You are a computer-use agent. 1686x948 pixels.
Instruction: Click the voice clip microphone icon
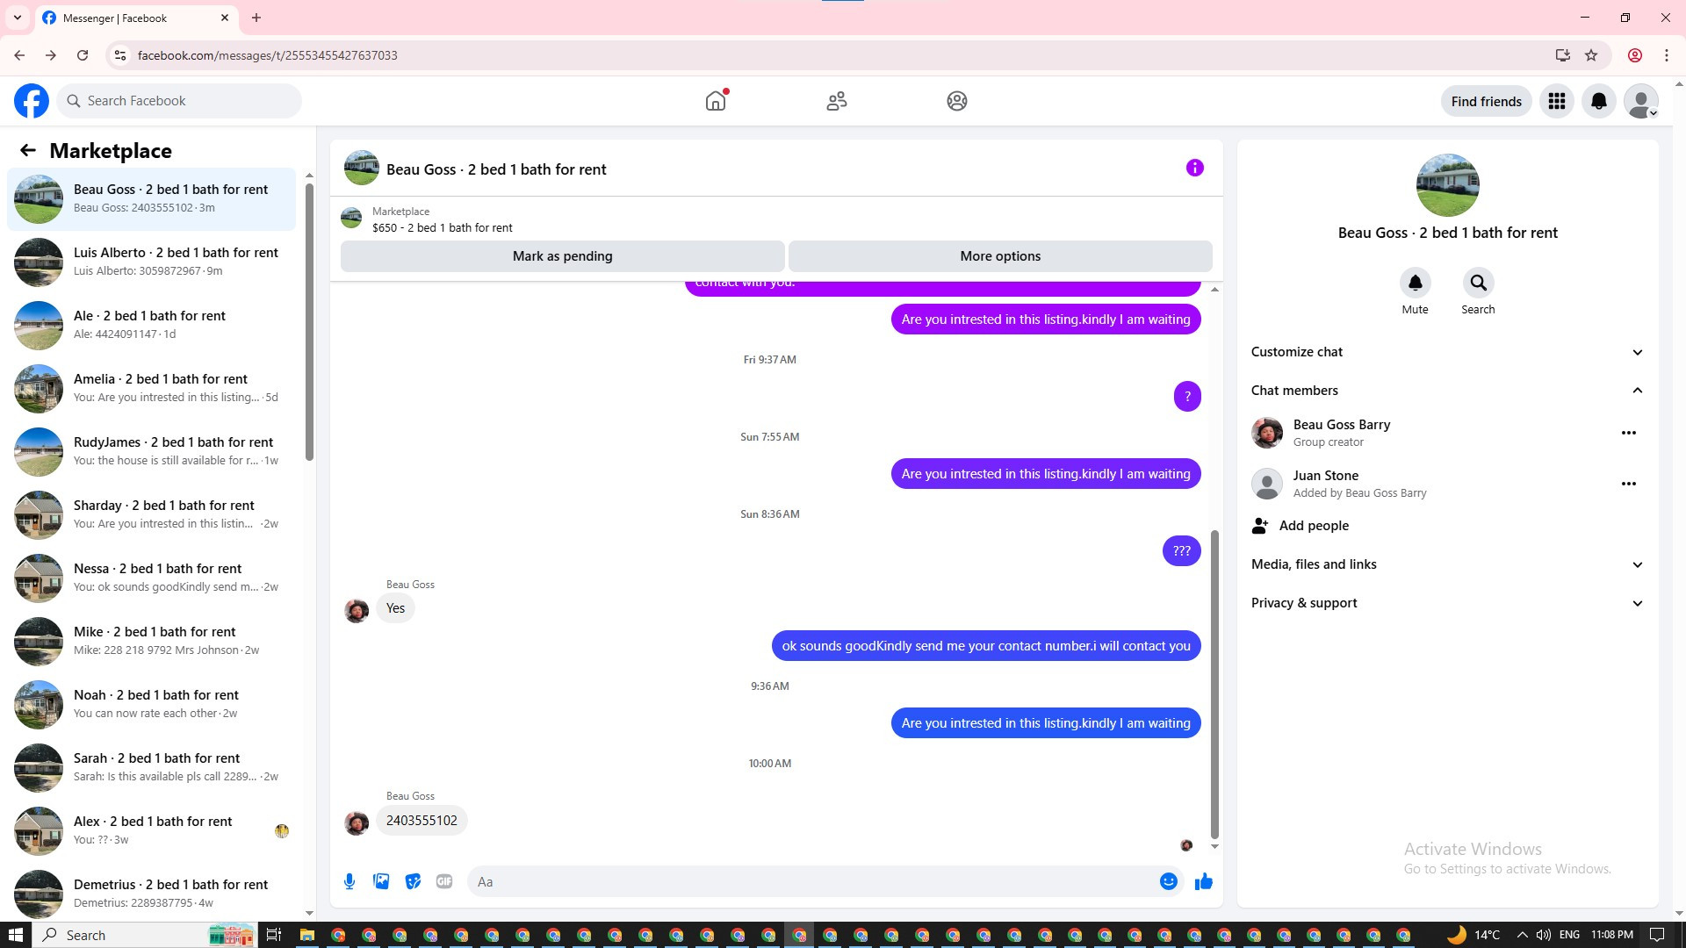349,881
